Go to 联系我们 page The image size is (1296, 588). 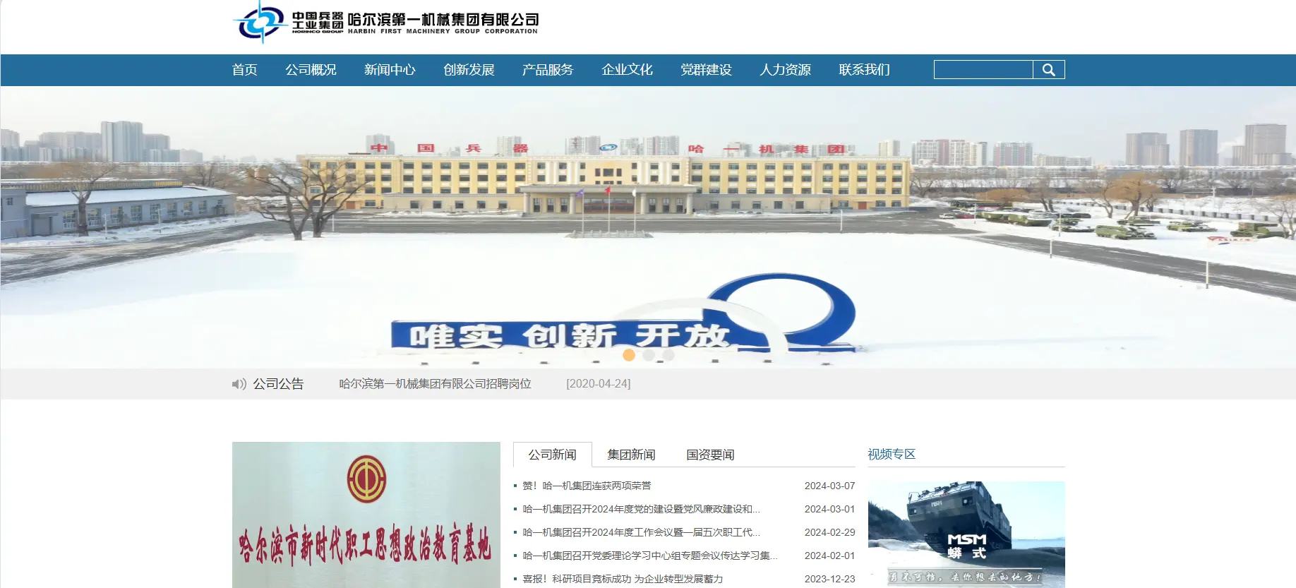(x=865, y=70)
